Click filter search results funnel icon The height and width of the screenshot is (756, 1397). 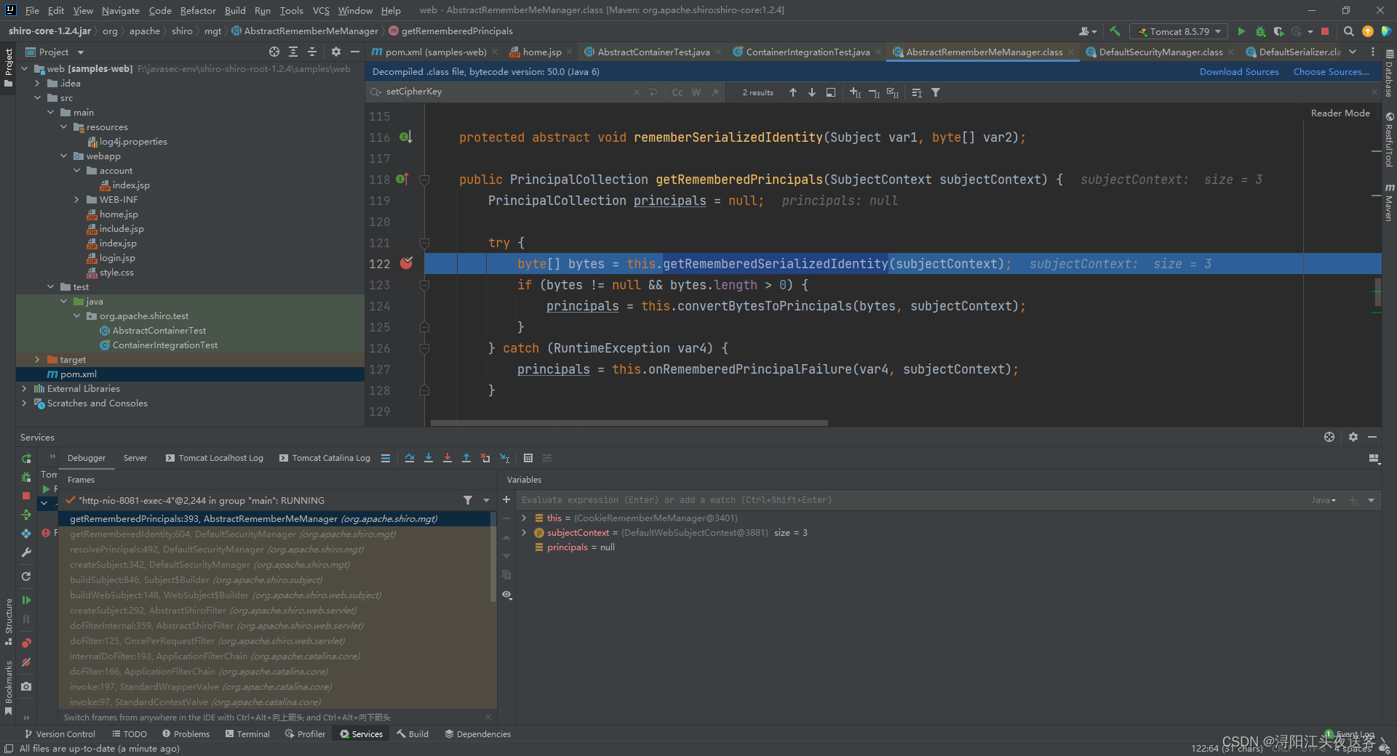[x=936, y=92]
